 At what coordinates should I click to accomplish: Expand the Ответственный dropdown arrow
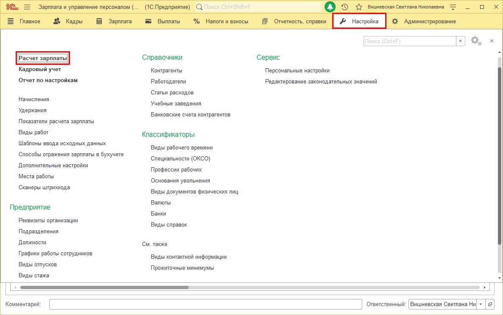point(481,304)
